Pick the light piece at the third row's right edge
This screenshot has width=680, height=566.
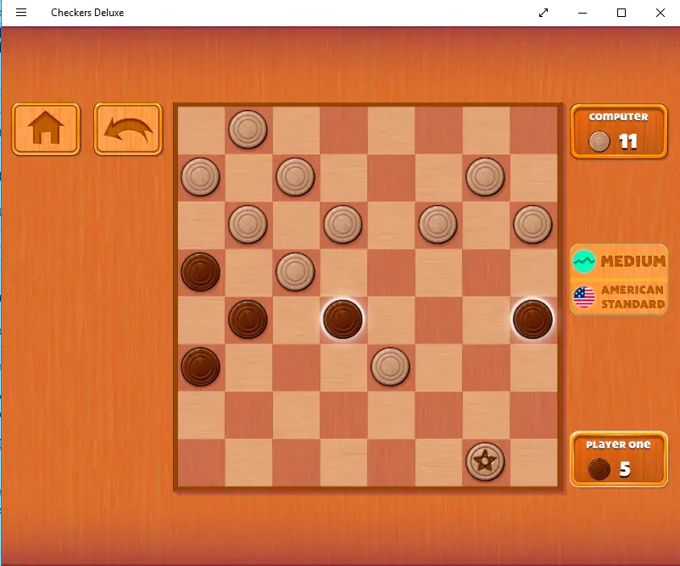point(533,225)
